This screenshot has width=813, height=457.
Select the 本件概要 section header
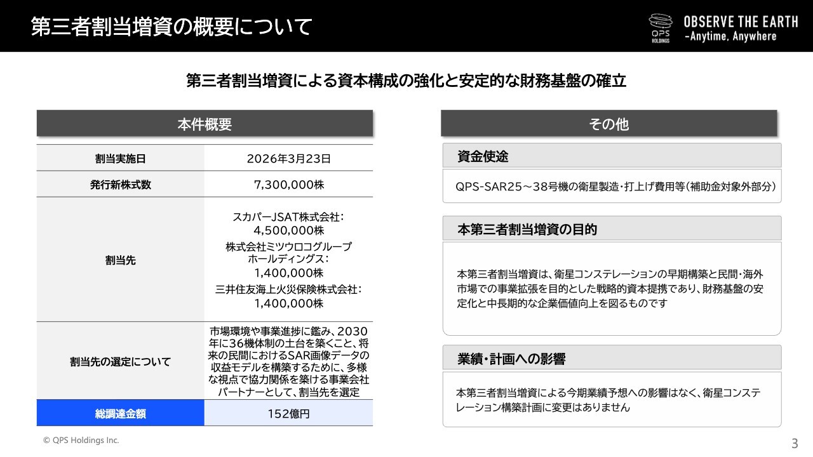(x=205, y=124)
